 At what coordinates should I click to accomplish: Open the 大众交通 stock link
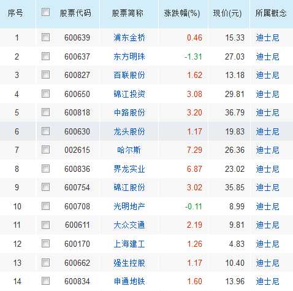click(x=129, y=225)
